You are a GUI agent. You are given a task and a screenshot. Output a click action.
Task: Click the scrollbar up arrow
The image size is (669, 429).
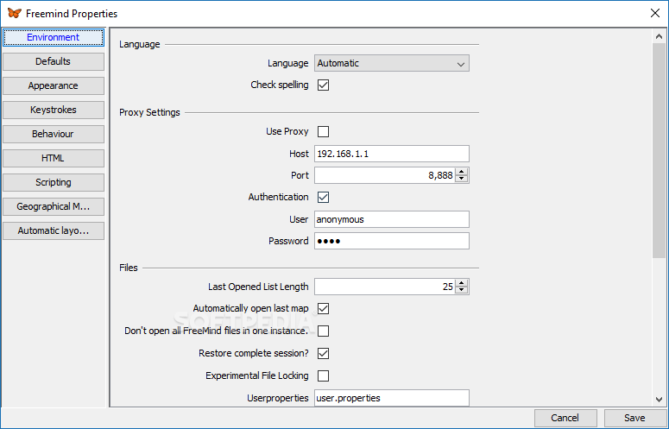(x=659, y=36)
